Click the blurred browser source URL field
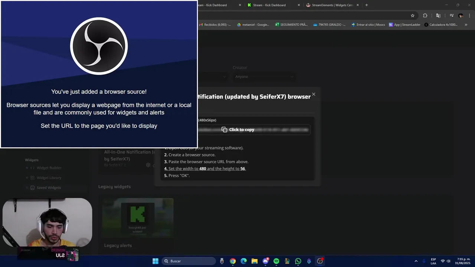Viewport: 475px width, 267px height. click(253, 129)
